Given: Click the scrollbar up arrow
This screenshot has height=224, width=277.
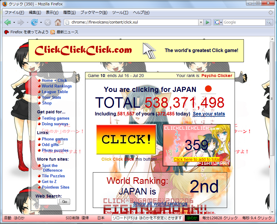Looking at the screenshot, I should click(x=272, y=39).
